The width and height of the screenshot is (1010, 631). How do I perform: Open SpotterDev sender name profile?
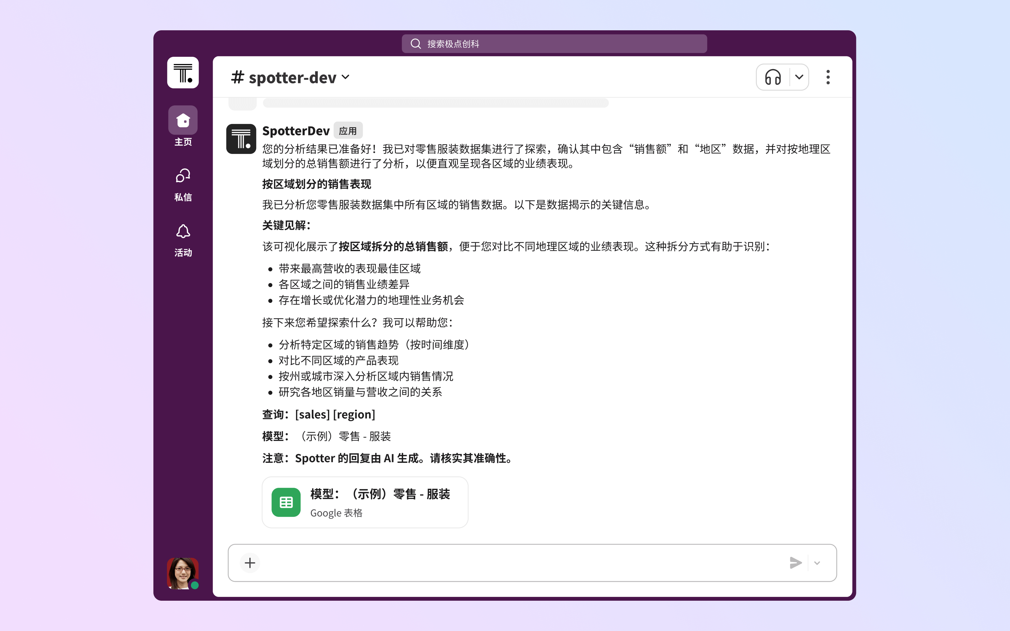coord(295,131)
